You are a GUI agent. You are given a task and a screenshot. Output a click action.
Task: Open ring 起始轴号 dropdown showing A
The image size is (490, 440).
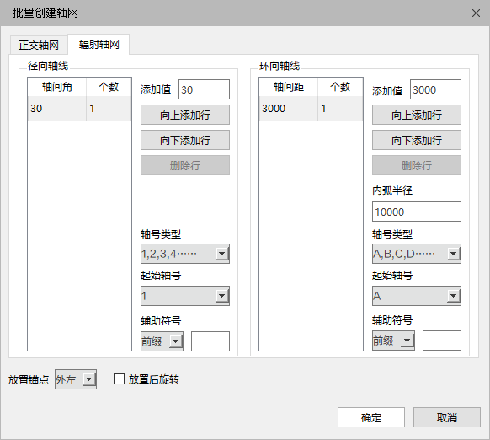pos(417,296)
